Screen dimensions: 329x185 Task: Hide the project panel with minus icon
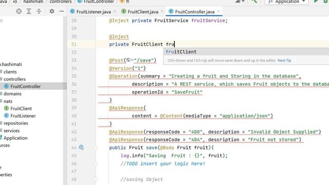[x=62, y=11]
